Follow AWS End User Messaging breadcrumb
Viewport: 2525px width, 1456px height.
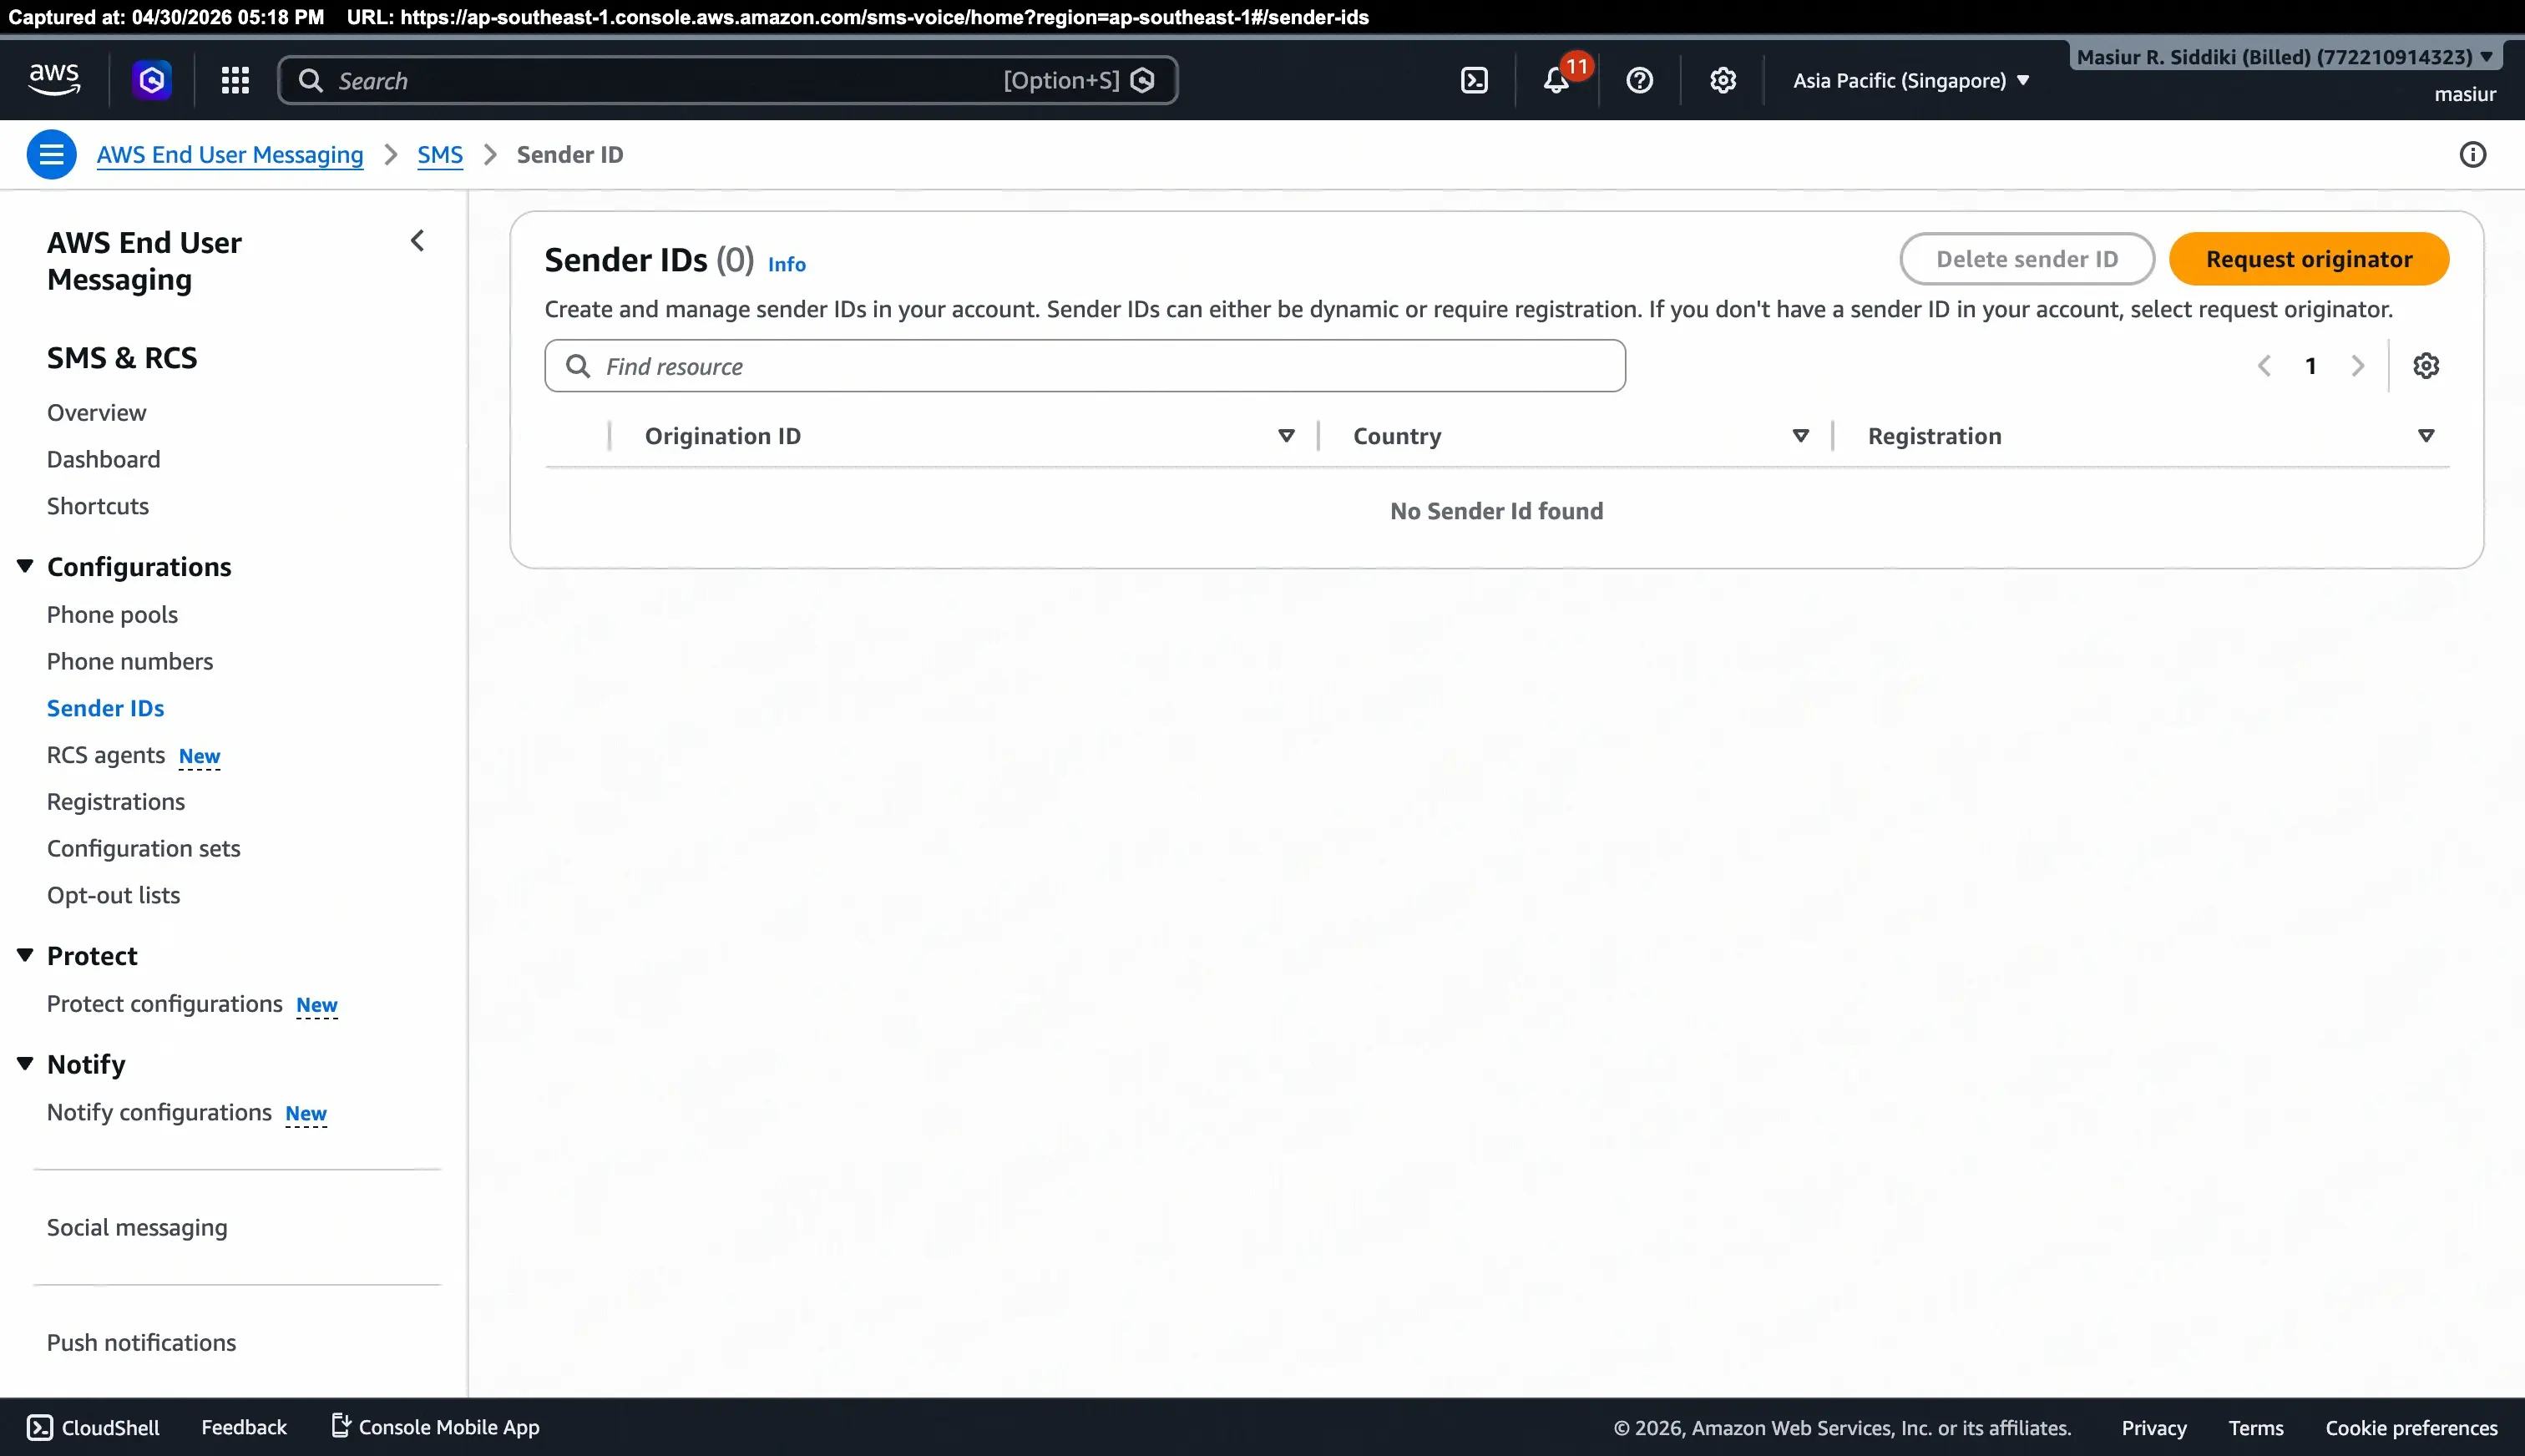tap(230, 155)
